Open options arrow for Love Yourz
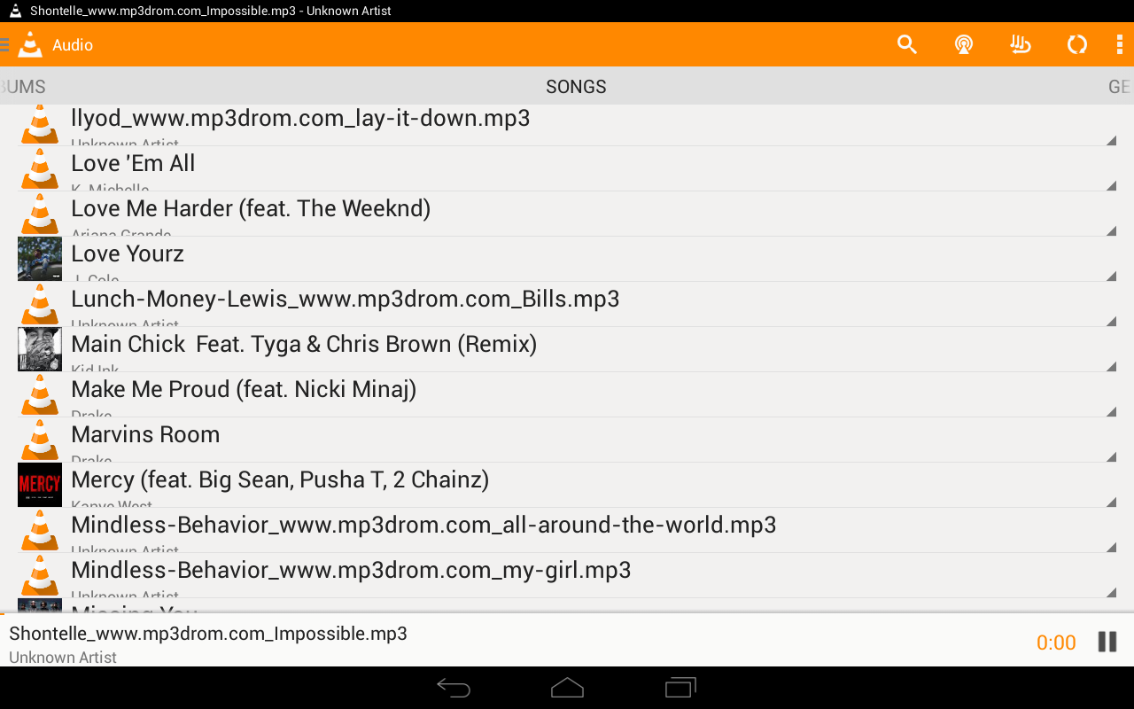1134x709 pixels. [x=1111, y=276]
